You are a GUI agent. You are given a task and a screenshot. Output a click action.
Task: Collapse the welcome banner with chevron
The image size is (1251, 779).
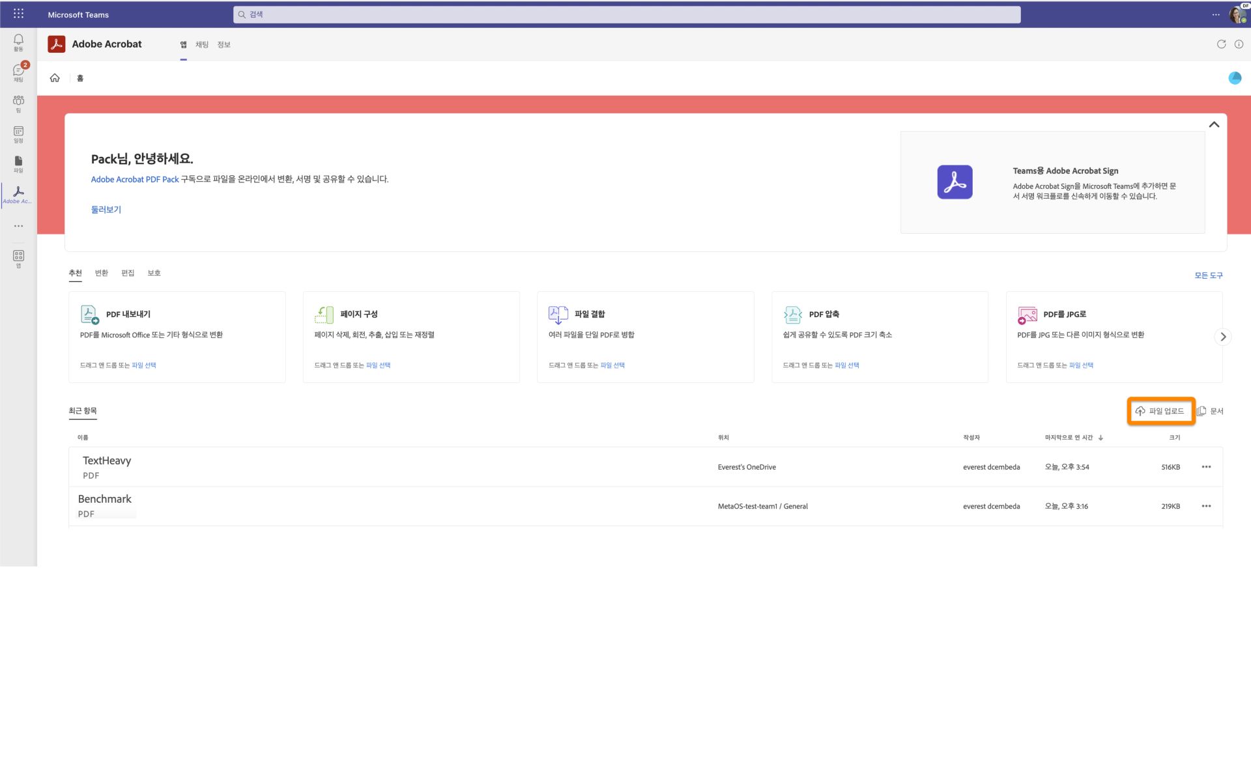(1214, 124)
